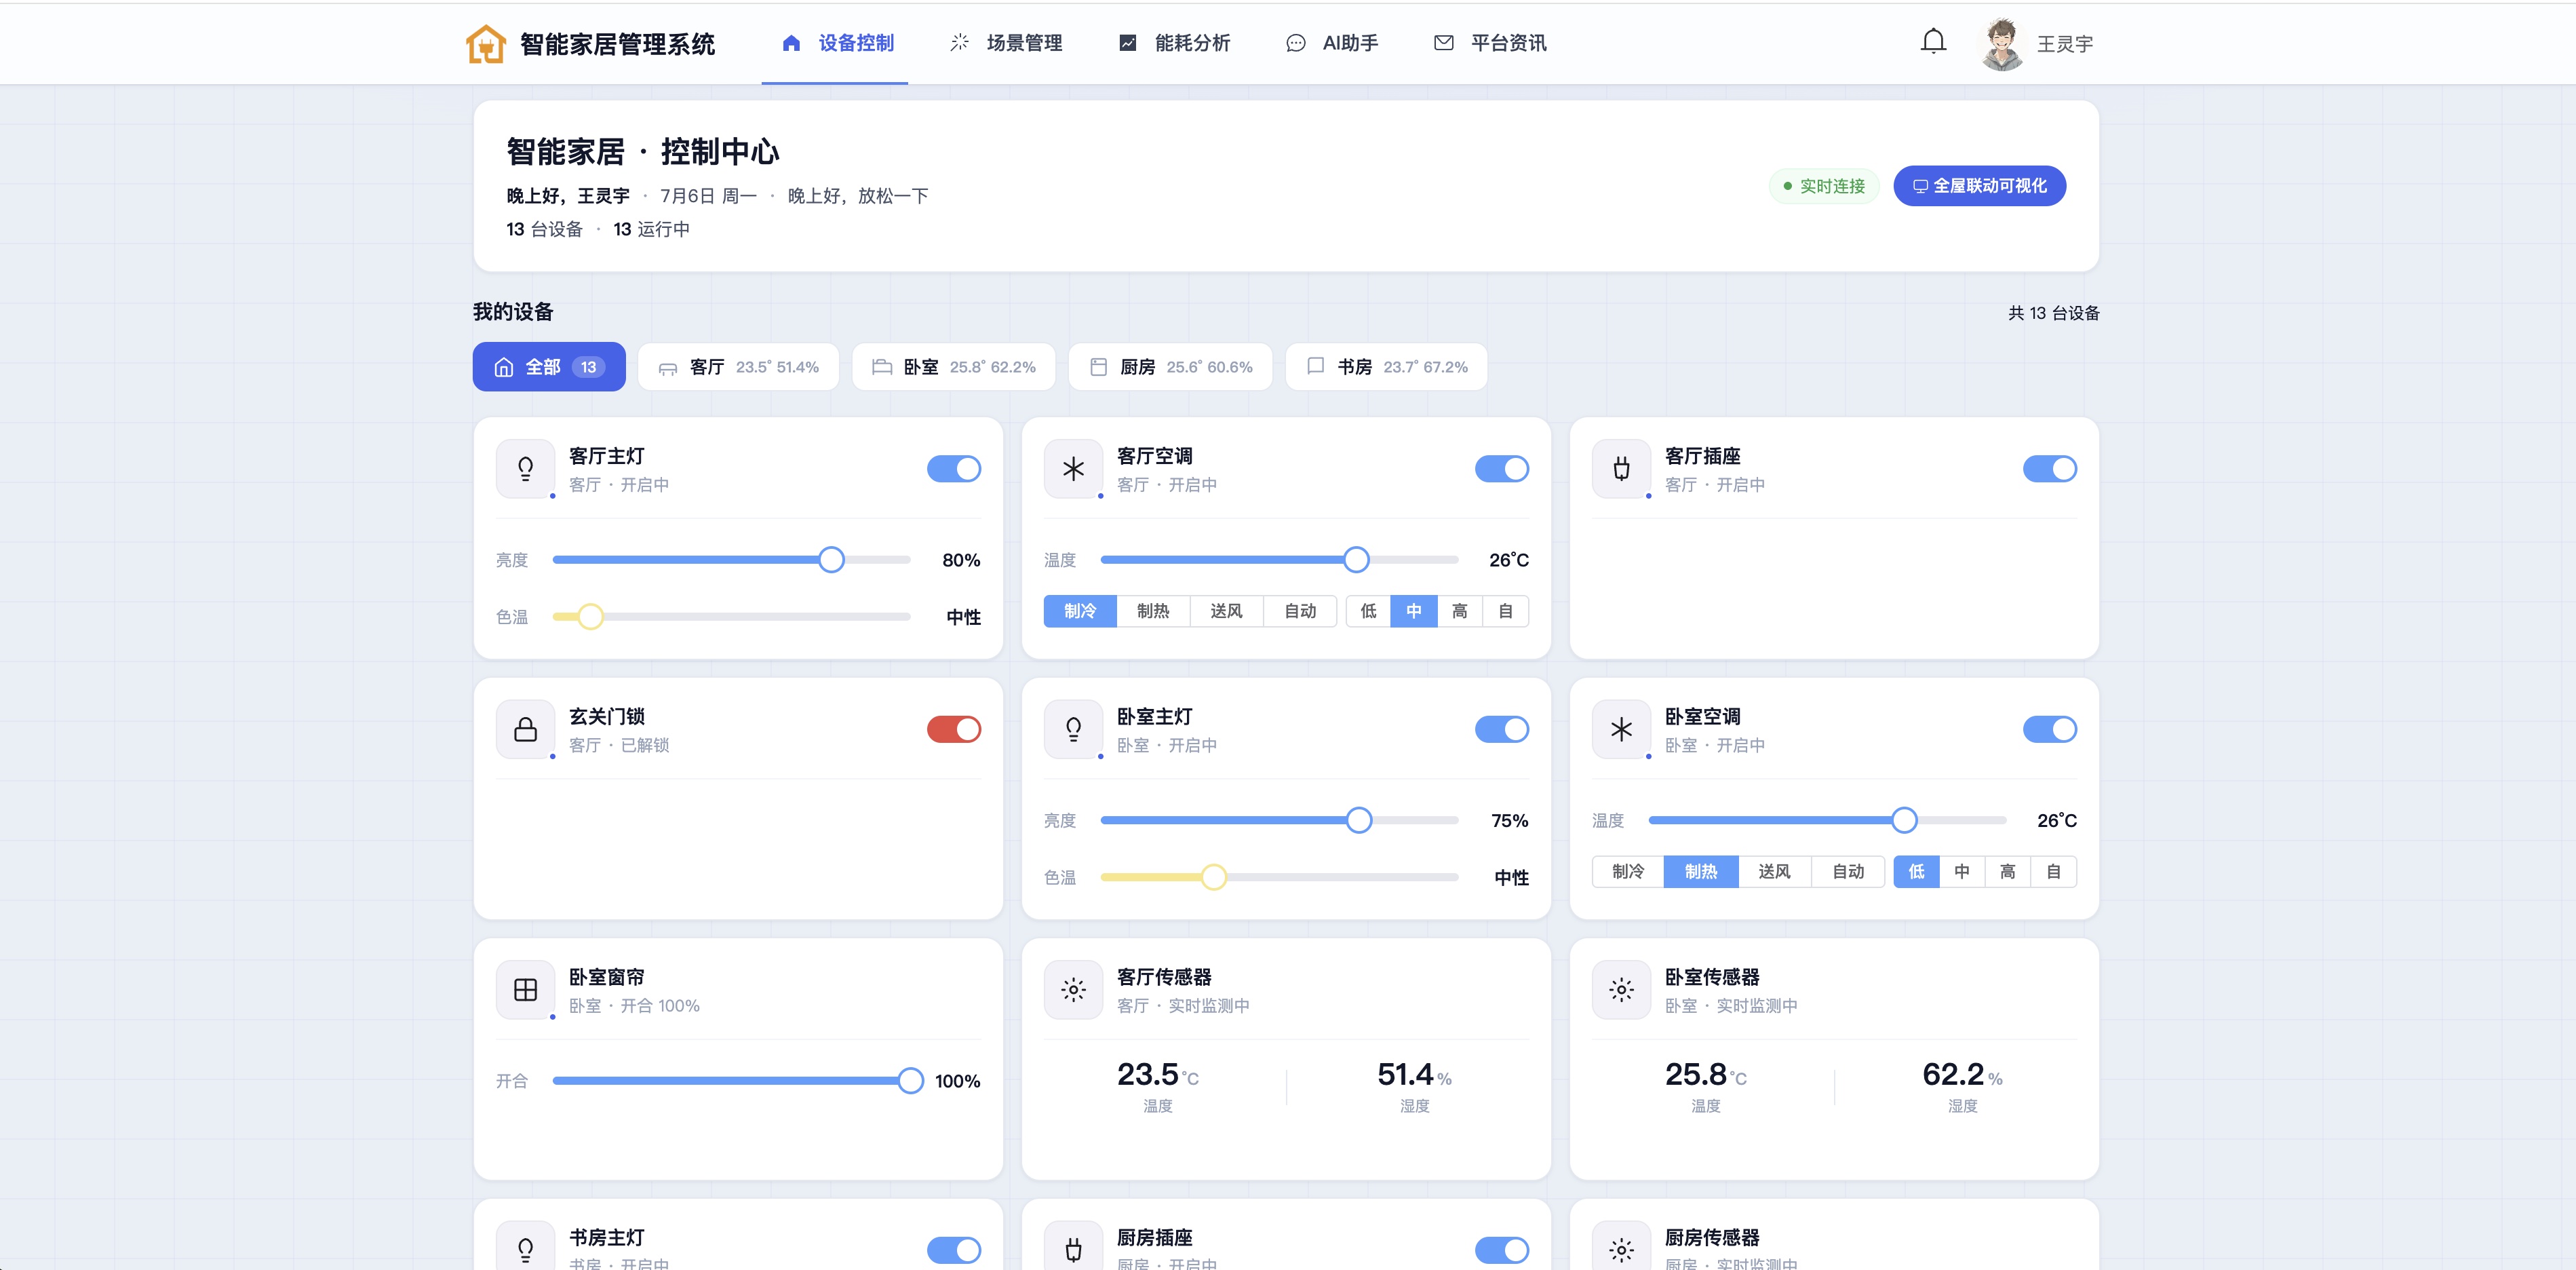Click the 卧室空调 温度 slider
The width and height of the screenshot is (2576, 1270).
(1827, 821)
